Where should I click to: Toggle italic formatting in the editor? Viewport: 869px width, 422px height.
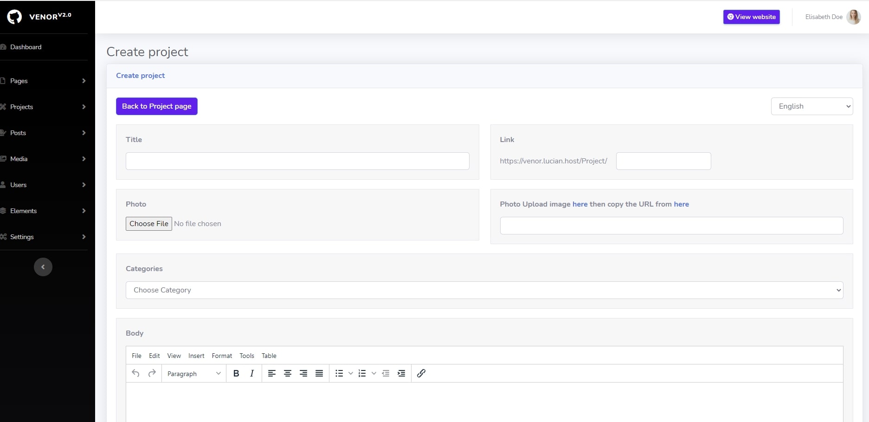tap(251, 373)
